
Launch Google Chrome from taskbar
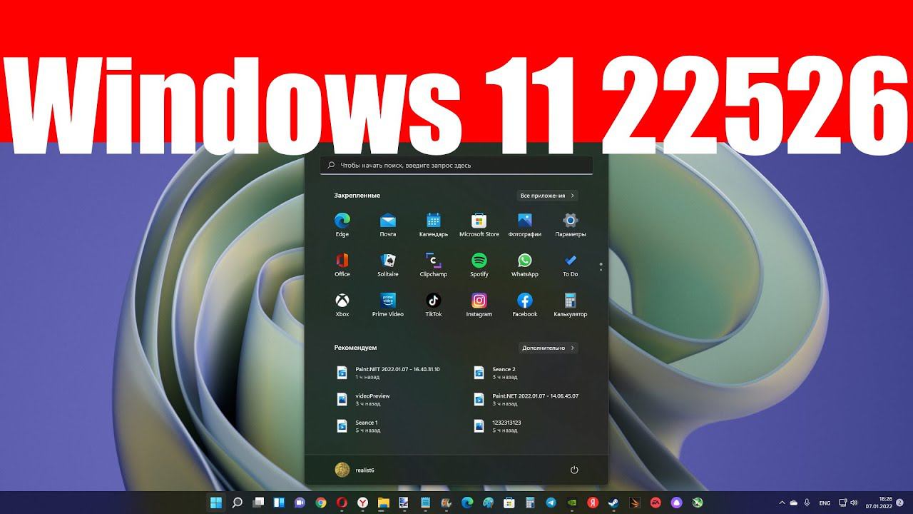[321, 503]
